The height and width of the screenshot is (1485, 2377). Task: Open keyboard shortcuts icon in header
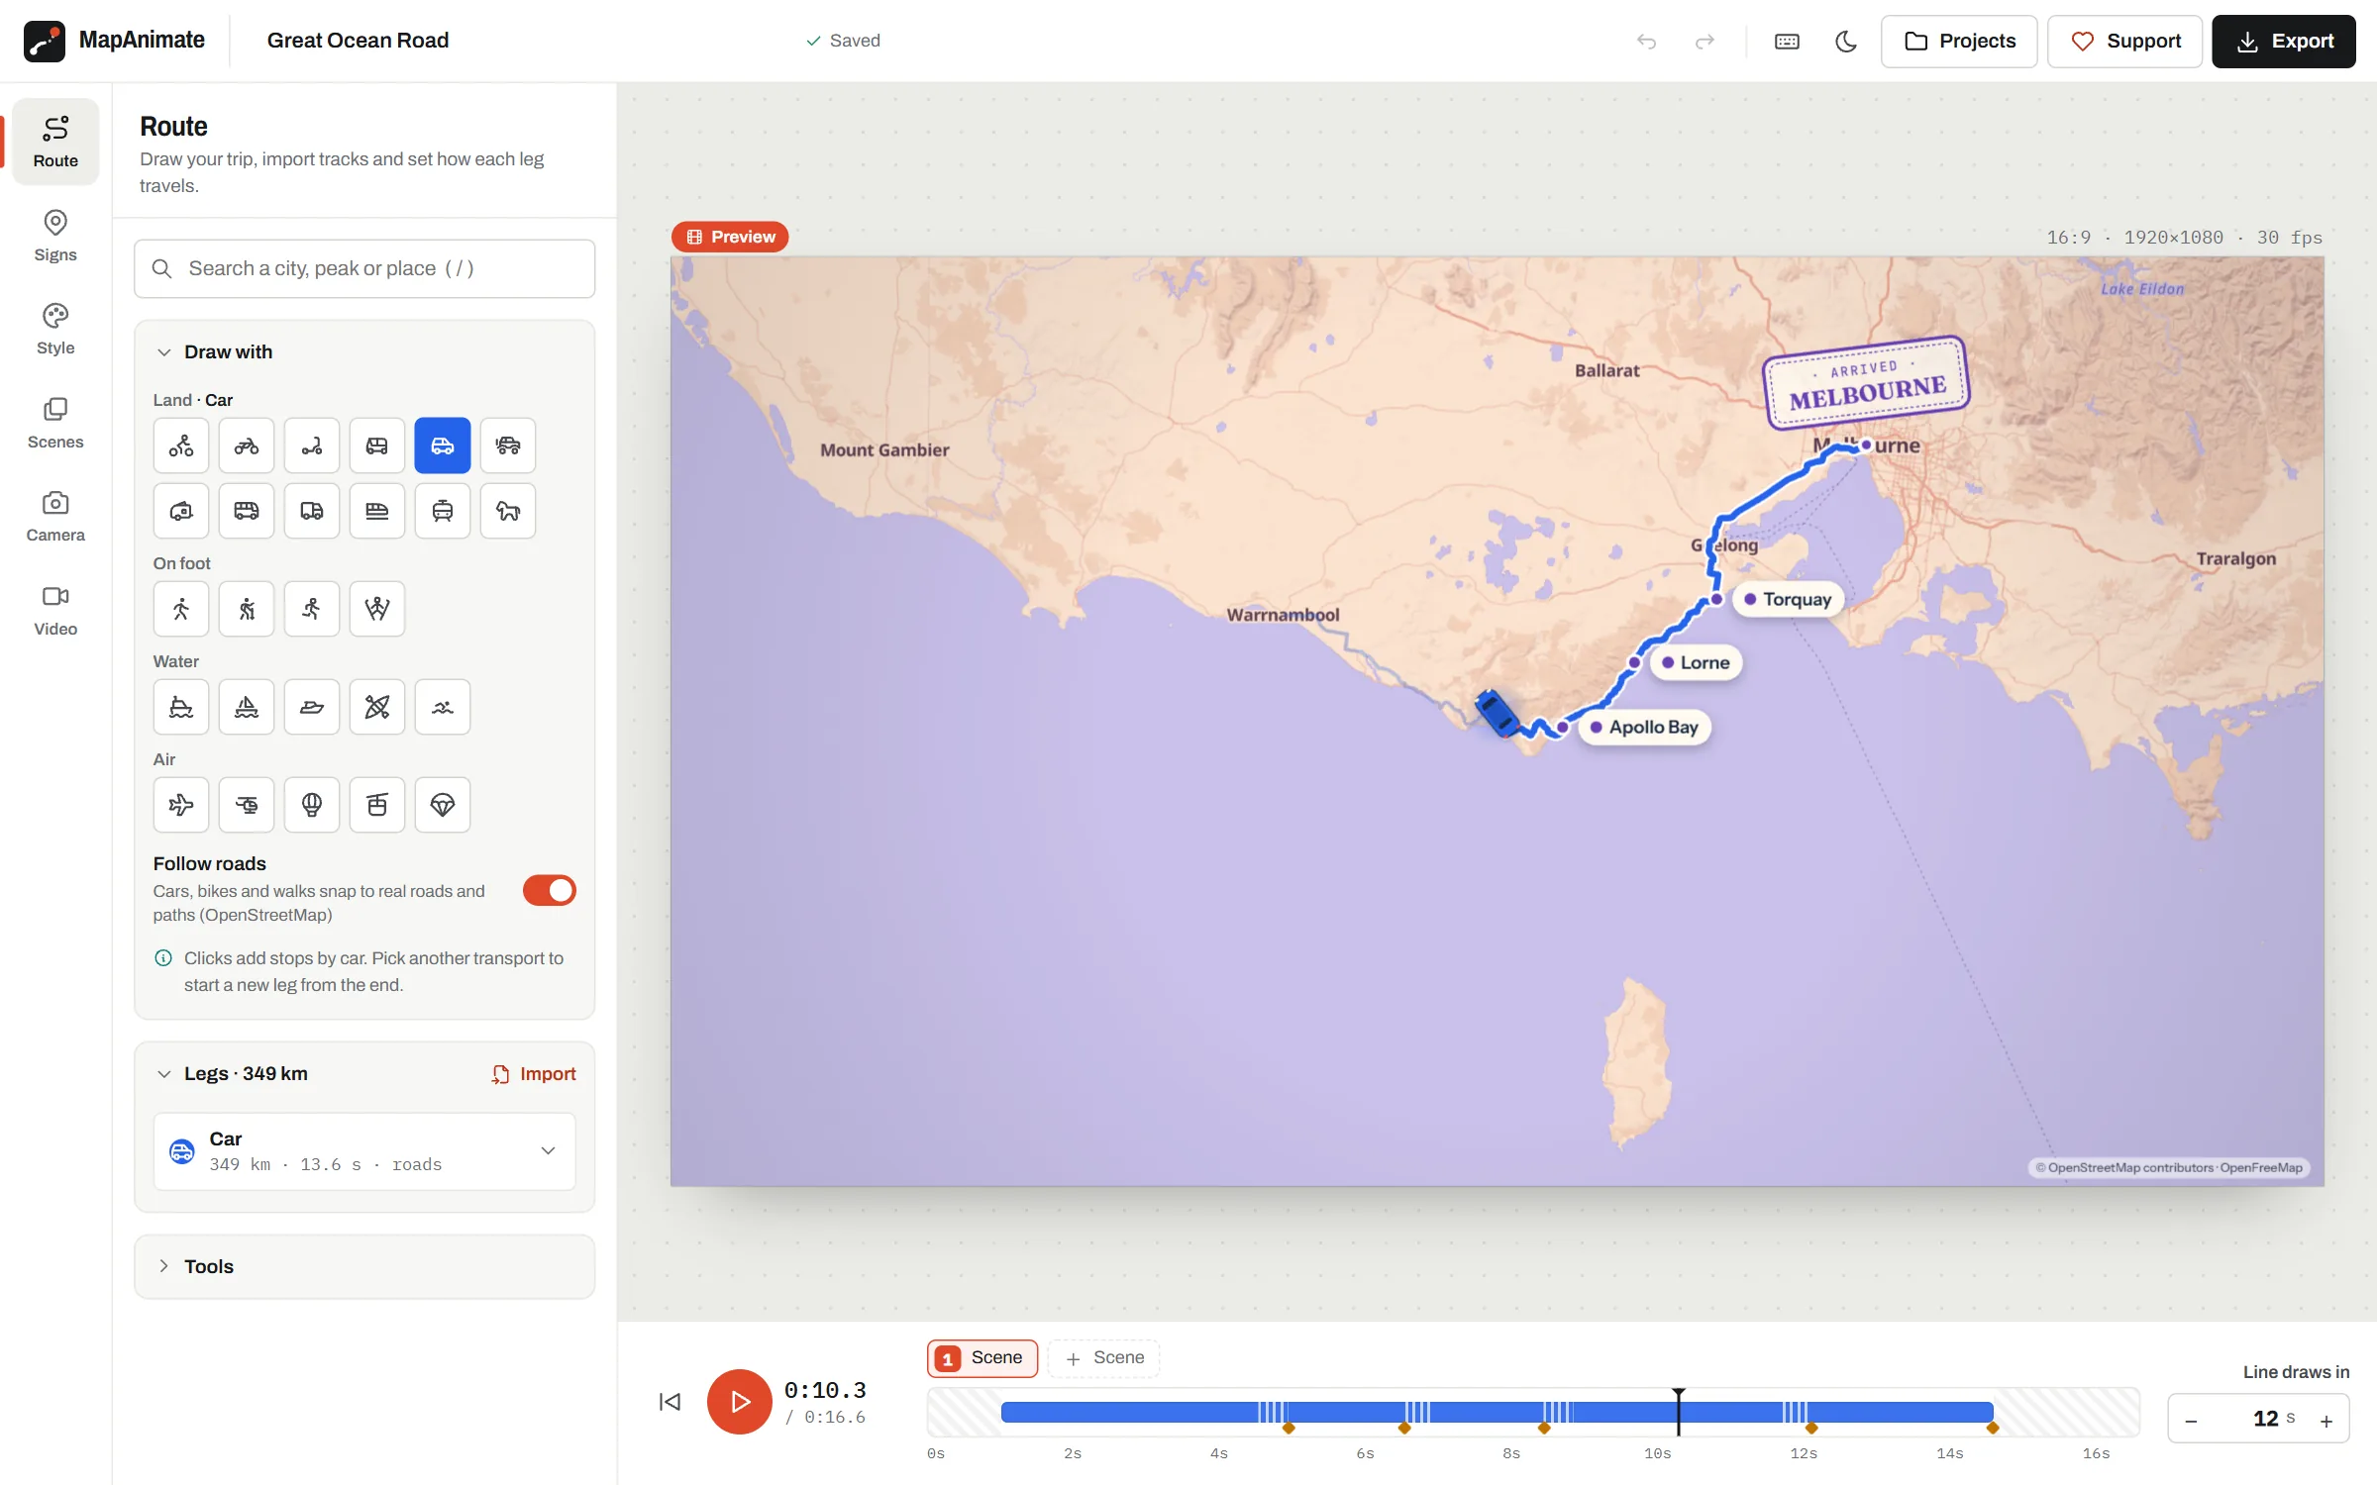(x=1787, y=41)
